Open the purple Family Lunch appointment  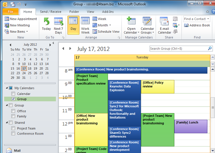[x=191, y=126]
